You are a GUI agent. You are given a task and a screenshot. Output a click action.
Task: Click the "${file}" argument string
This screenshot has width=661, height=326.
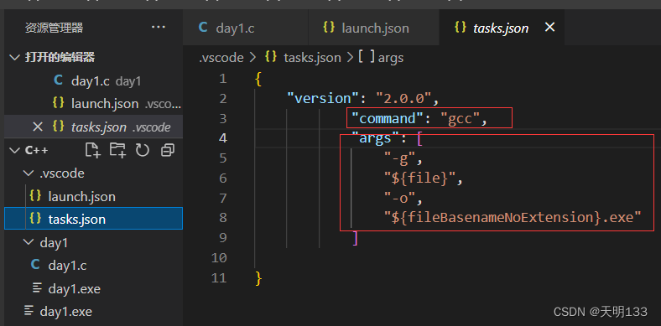tap(419, 179)
